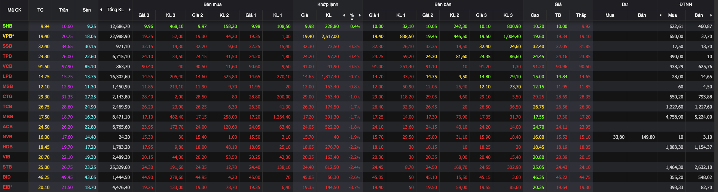Click the Bên bán group header
Image resolution: width=718 pixels, height=192 pixels.
[x=443, y=4]
